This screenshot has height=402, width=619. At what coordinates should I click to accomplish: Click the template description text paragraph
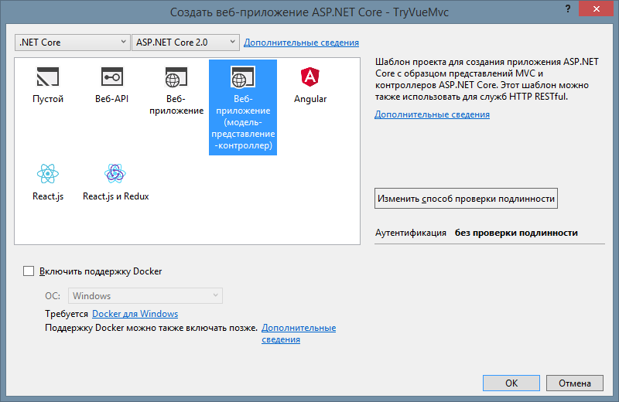487,80
